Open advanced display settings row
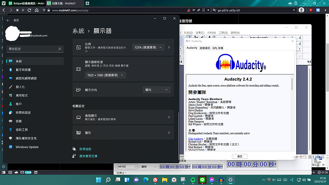329x185 pixels. (123, 117)
